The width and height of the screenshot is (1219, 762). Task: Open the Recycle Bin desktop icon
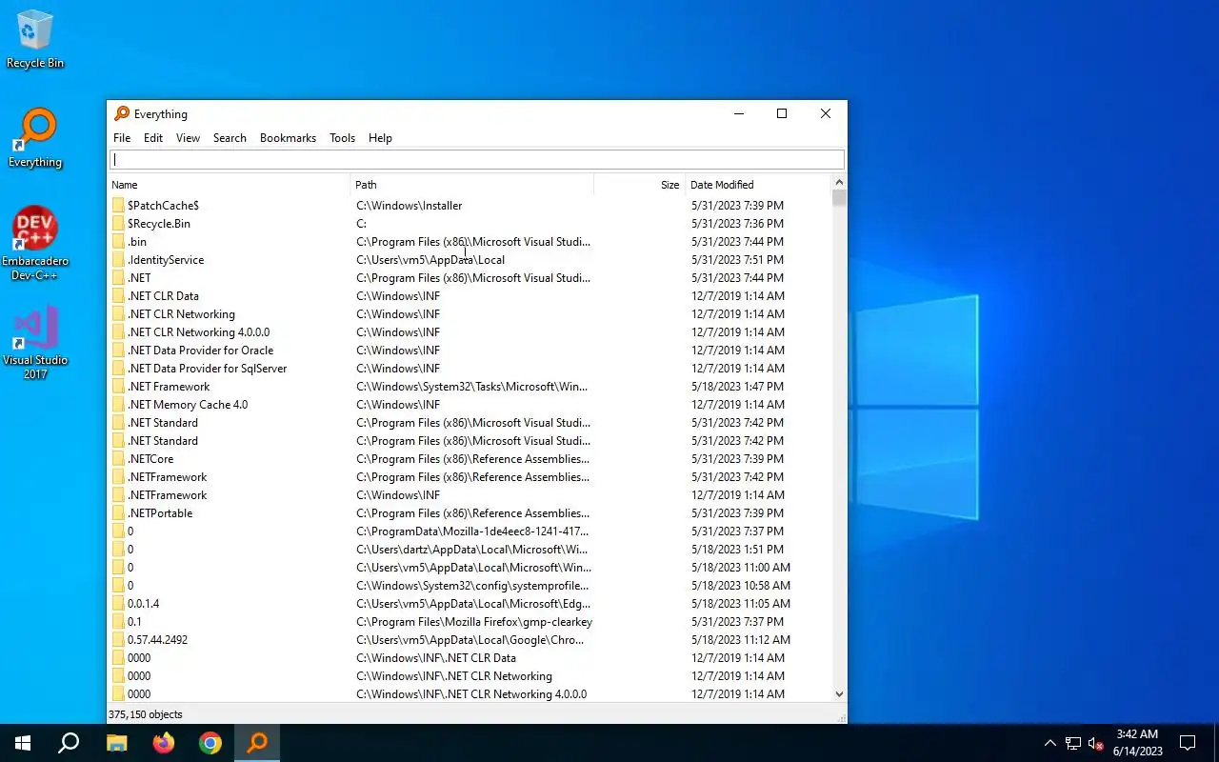(x=35, y=40)
